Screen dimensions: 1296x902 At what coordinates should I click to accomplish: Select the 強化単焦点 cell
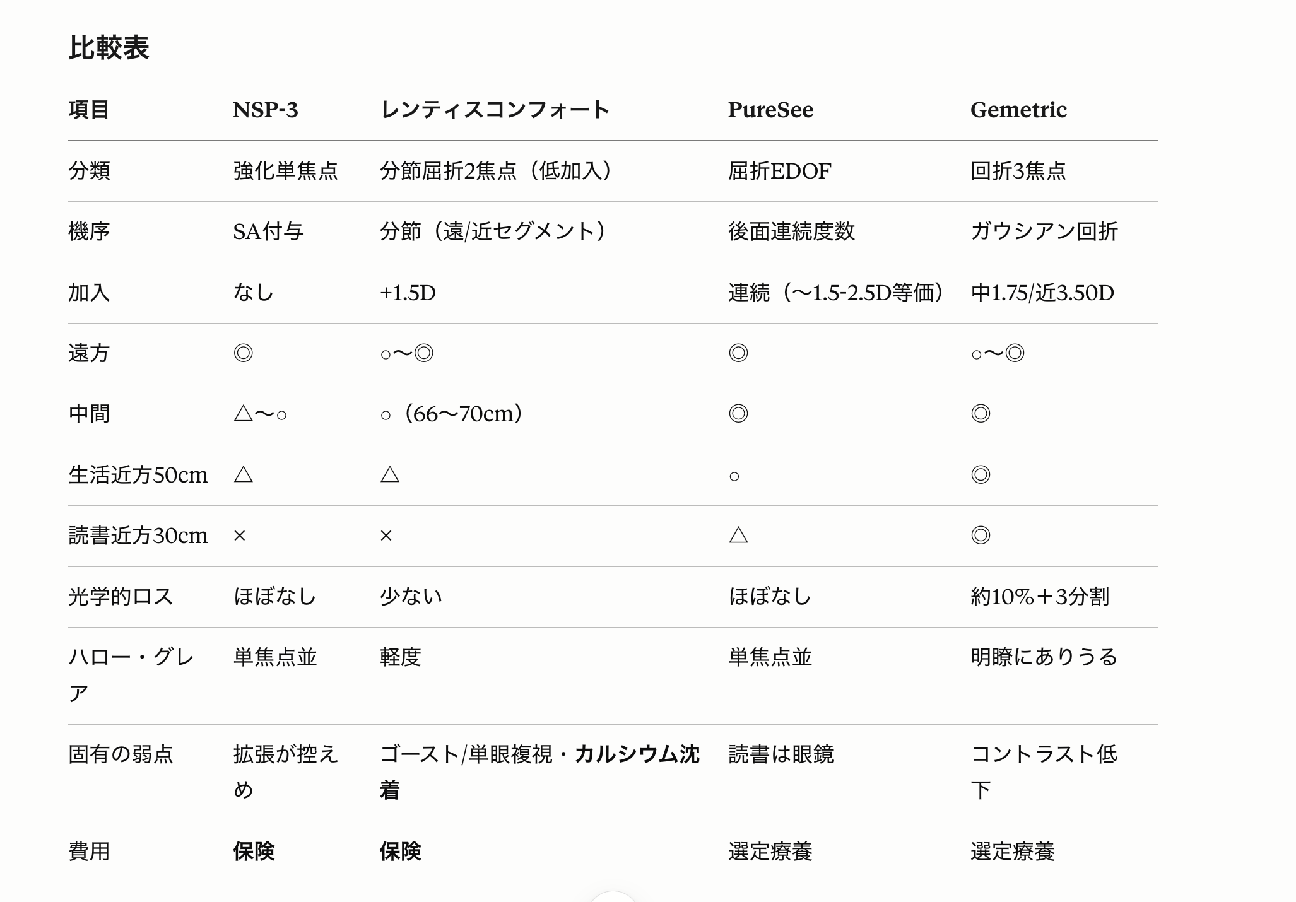285,171
